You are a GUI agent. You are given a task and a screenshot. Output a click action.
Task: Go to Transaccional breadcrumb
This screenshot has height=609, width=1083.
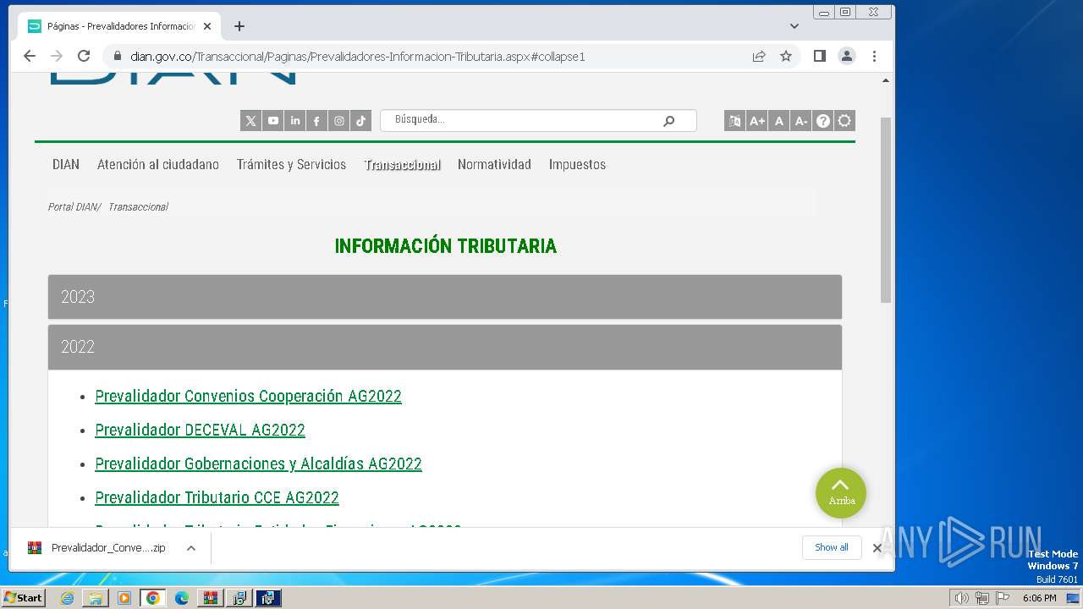coord(138,206)
